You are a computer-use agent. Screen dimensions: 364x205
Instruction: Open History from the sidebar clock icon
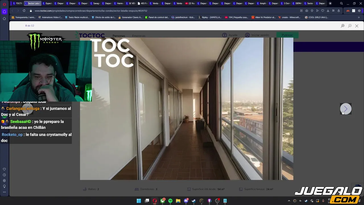coord(4,175)
